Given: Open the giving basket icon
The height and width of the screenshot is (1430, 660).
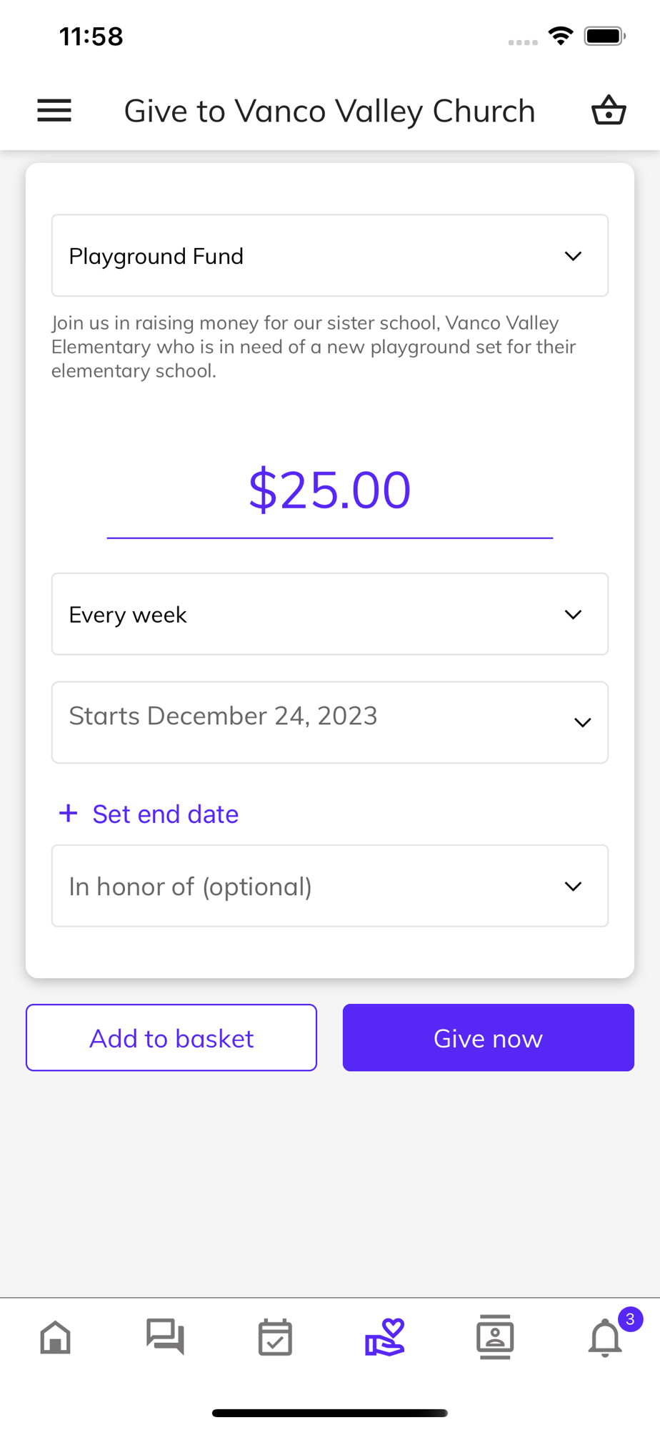Looking at the screenshot, I should click(x=609, y=111).
